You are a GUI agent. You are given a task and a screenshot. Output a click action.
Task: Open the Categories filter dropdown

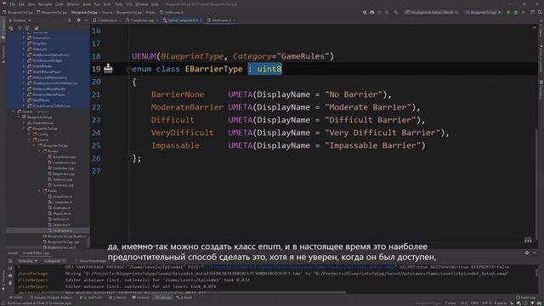(x=54, y=261)
